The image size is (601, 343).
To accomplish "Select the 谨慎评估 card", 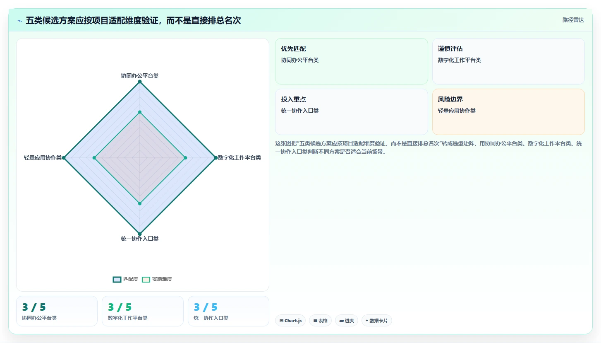I will point(508,61).
